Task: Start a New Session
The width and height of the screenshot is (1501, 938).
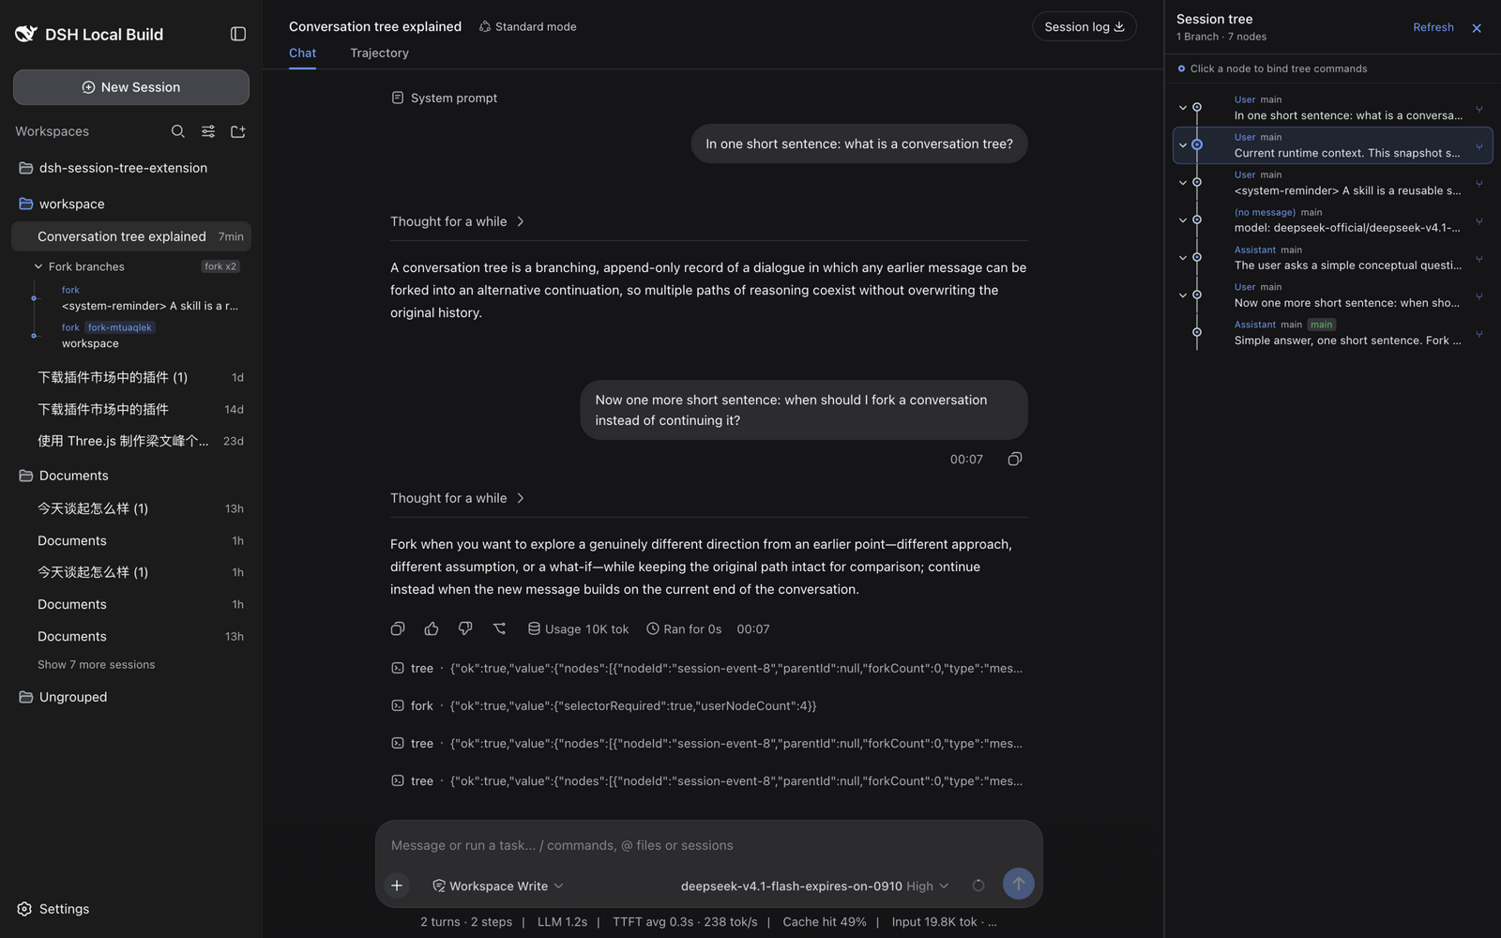Action: (x=131, y=87)
